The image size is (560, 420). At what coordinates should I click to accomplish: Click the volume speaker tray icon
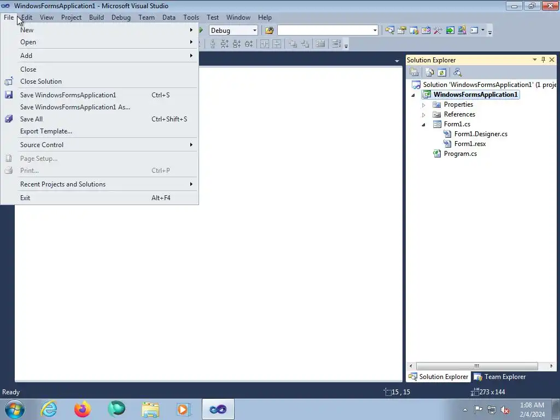point(505,410)
